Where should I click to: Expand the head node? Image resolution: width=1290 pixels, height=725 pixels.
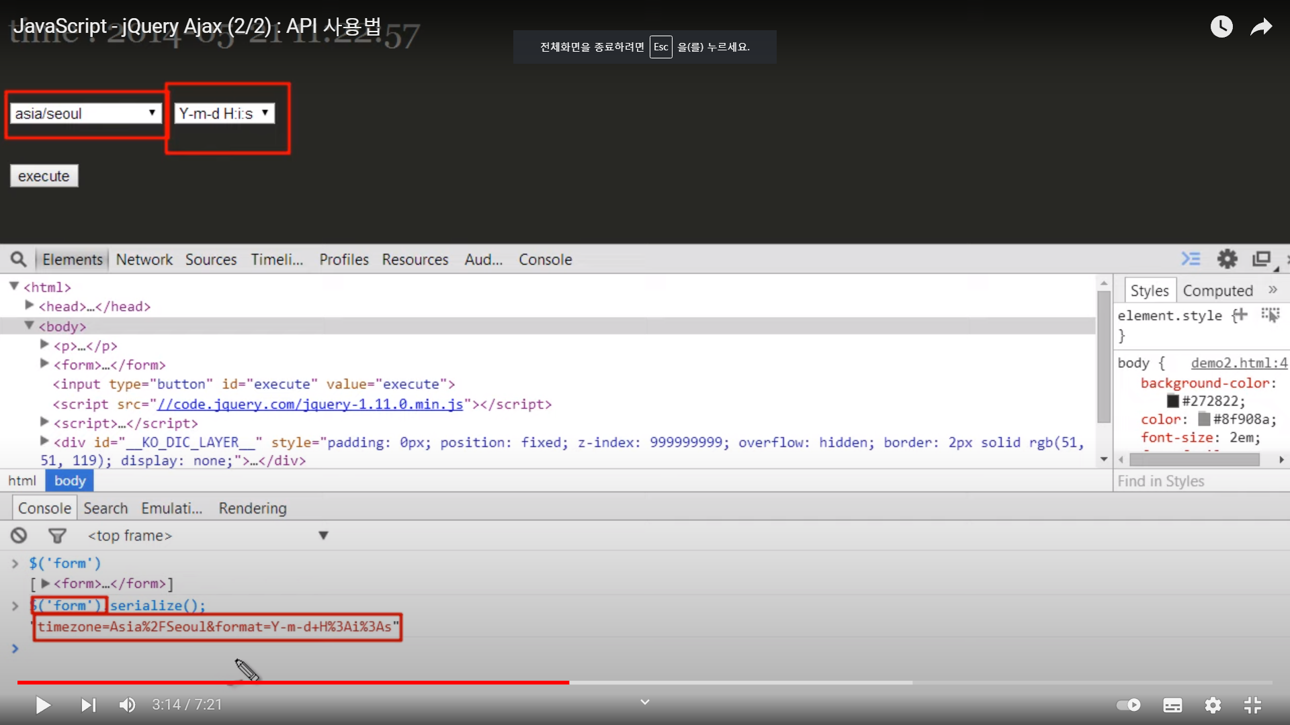29,305
